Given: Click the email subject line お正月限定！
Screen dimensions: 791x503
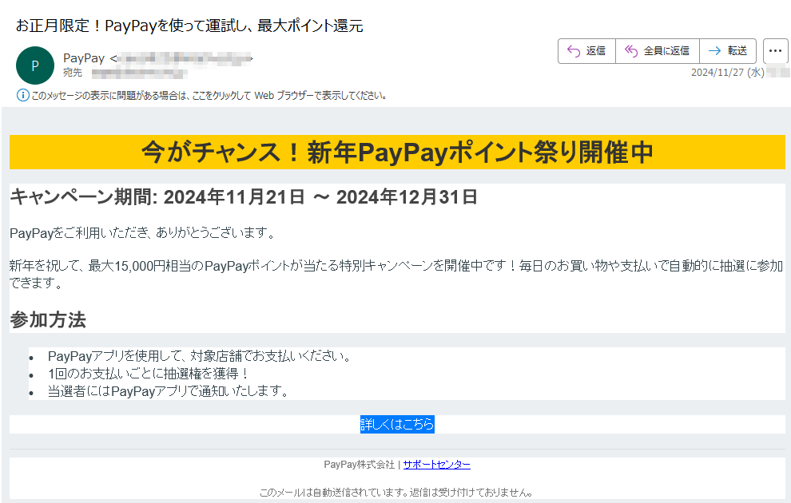Looking at the screenshot, I should click(189, 26).
